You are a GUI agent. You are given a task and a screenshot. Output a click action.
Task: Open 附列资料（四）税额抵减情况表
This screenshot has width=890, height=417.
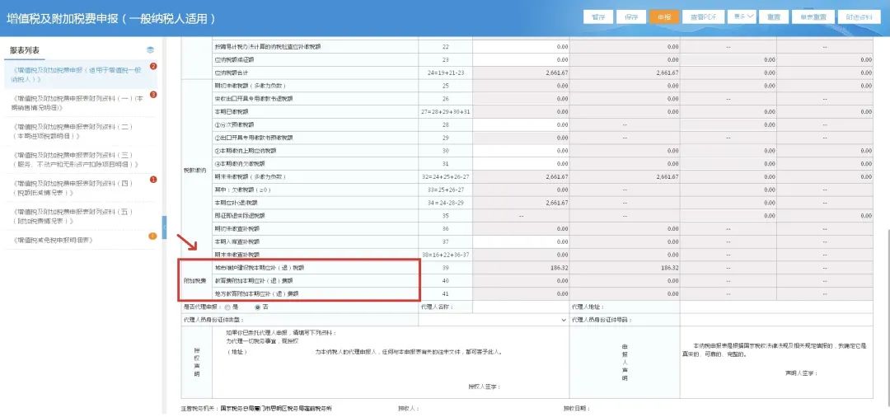[73, 188]
